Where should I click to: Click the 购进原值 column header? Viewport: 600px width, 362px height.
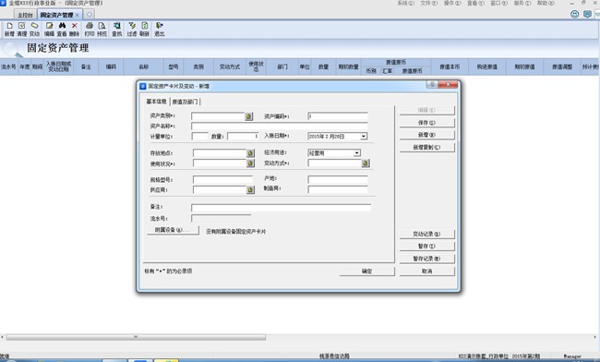click(x=487, y=66)
